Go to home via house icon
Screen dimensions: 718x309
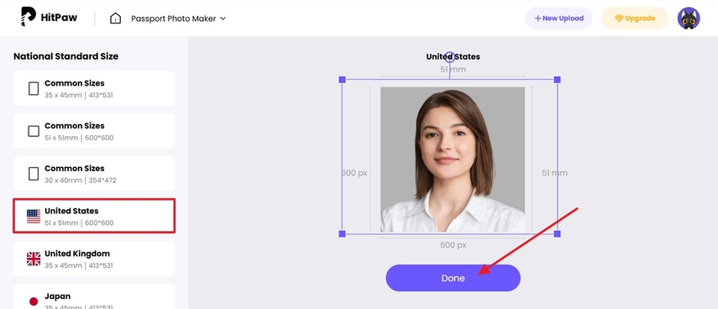point(115,18)
